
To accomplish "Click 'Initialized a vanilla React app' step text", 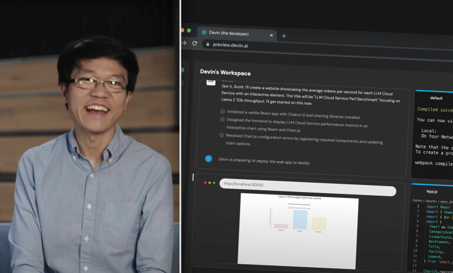I will click(x=294, y=115).
